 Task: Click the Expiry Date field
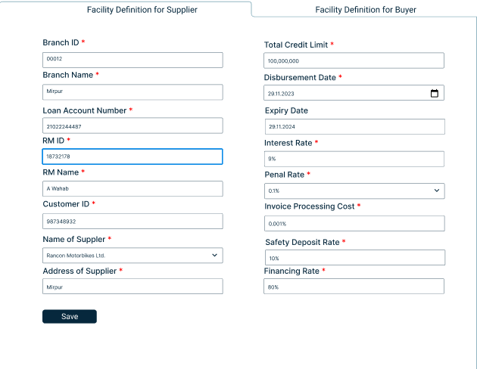tap(355, 126)
